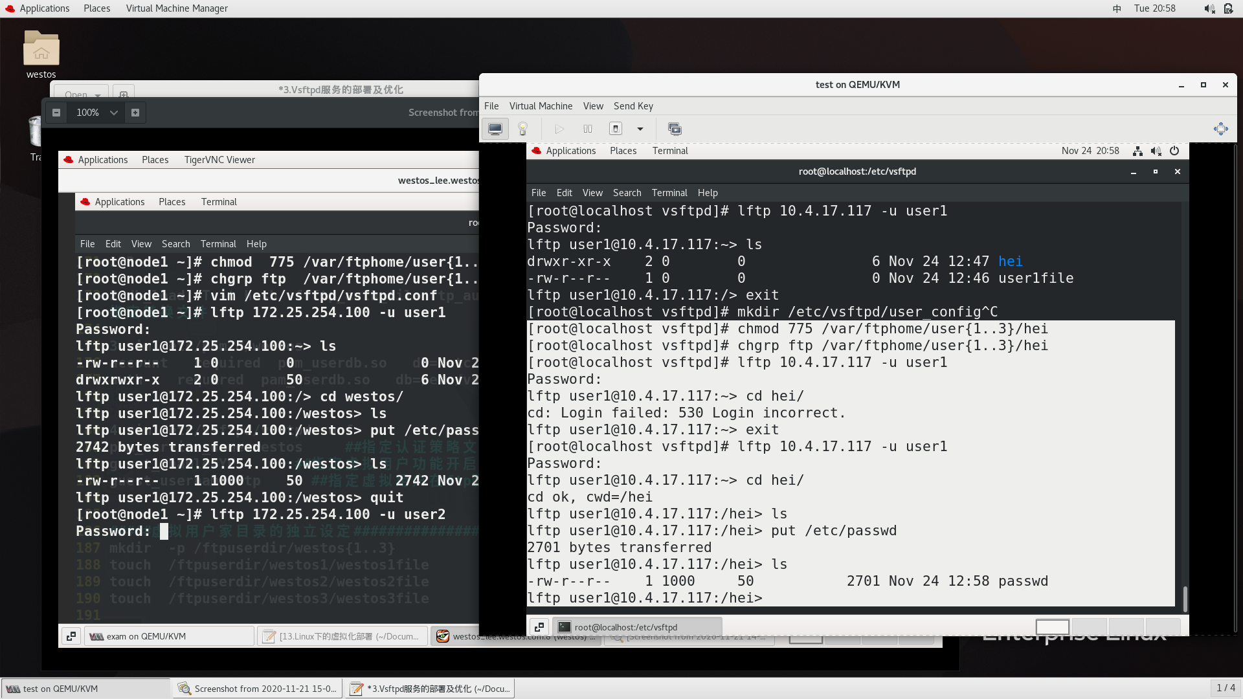Viewport: 1243px width, 699px height.
Task: Open the Send Key menu
Action: (633, 106)
